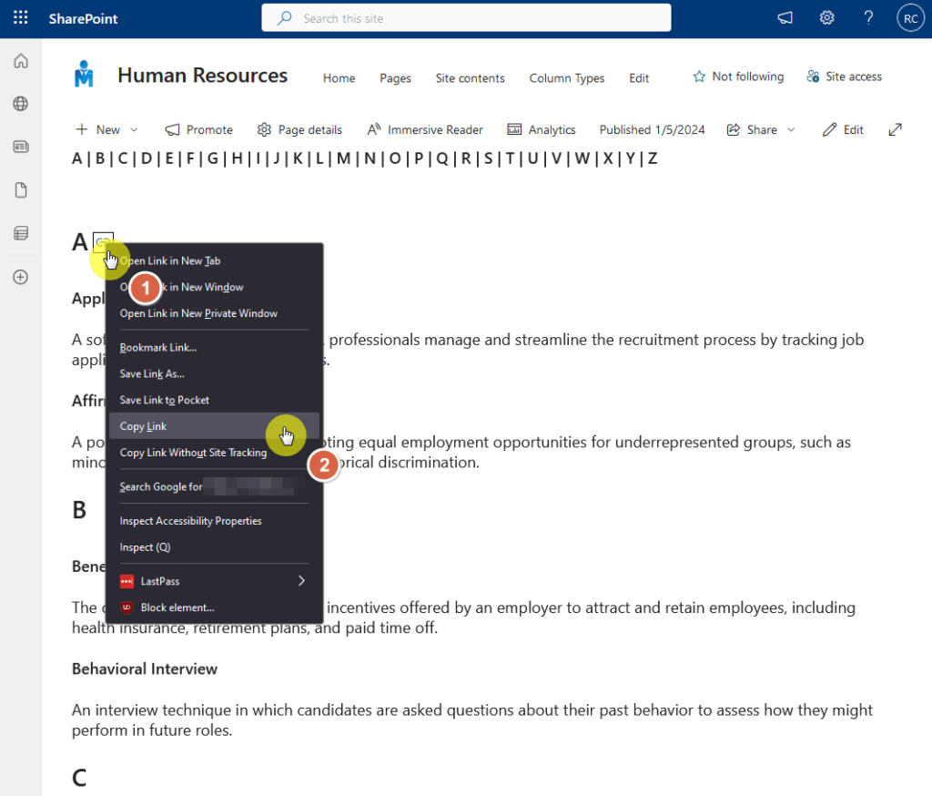
Task: Open My files page icon in sidebar
Action: tap(21, 189)
